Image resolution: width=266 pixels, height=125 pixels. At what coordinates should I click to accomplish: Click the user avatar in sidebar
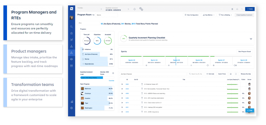(71, 18)
